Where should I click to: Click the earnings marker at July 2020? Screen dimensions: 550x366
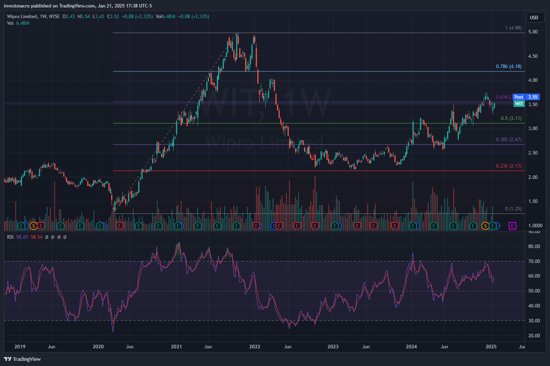point(139,226)
